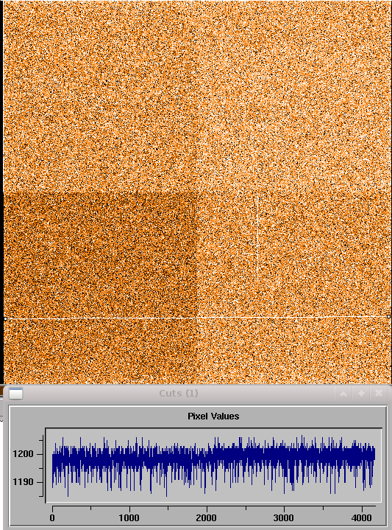Click the blue pixel value trace in plot
The height and width of the screenshot is (530, 392).
point(213,460)
